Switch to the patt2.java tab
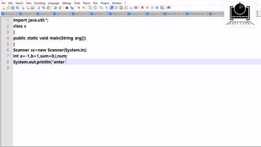This screenshot has height=147, width=261. tap(80, 14)
